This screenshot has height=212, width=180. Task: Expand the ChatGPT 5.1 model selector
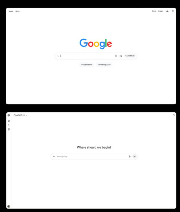tap(20, 115)
